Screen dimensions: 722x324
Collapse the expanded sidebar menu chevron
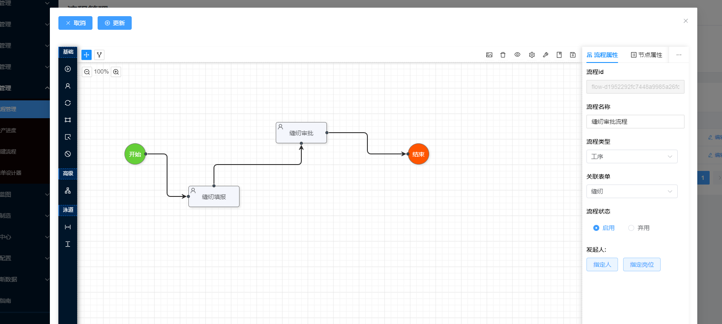(x=47, y=88)
